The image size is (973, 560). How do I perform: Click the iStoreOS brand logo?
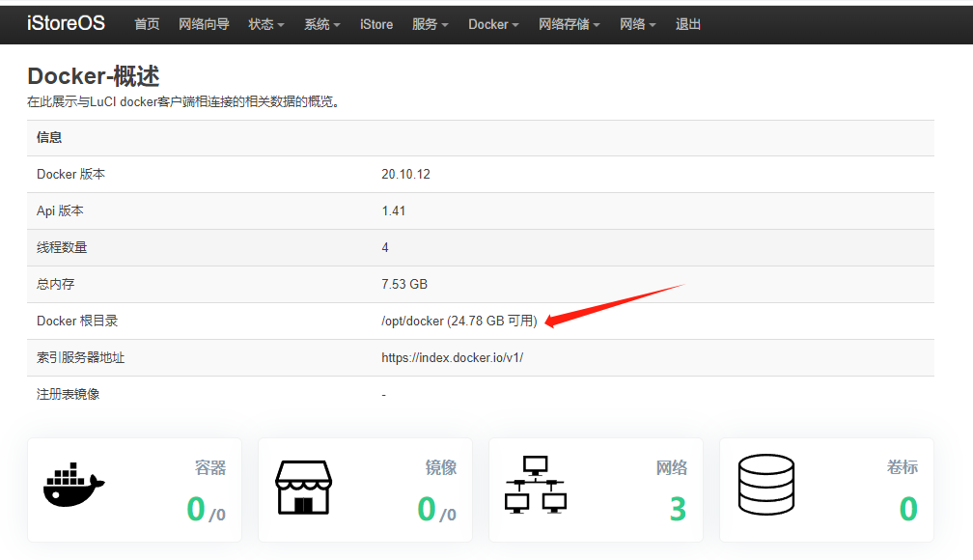point(66,23)
